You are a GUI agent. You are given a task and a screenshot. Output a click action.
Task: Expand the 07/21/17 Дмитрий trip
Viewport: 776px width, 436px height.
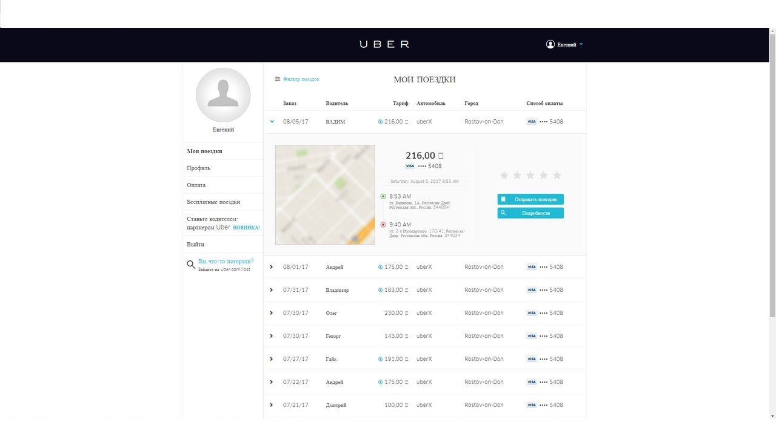(x=272, y=405)
